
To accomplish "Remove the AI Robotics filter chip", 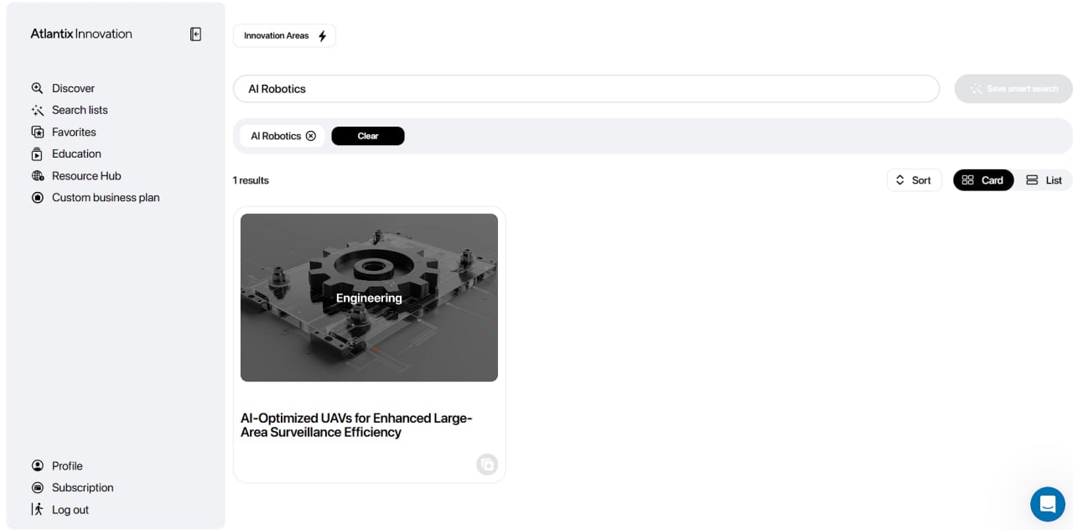I will [311, 136].
